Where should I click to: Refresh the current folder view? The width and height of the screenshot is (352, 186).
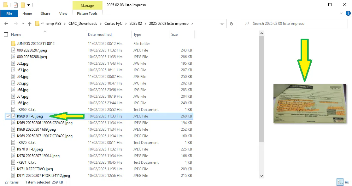click(232, 24)
